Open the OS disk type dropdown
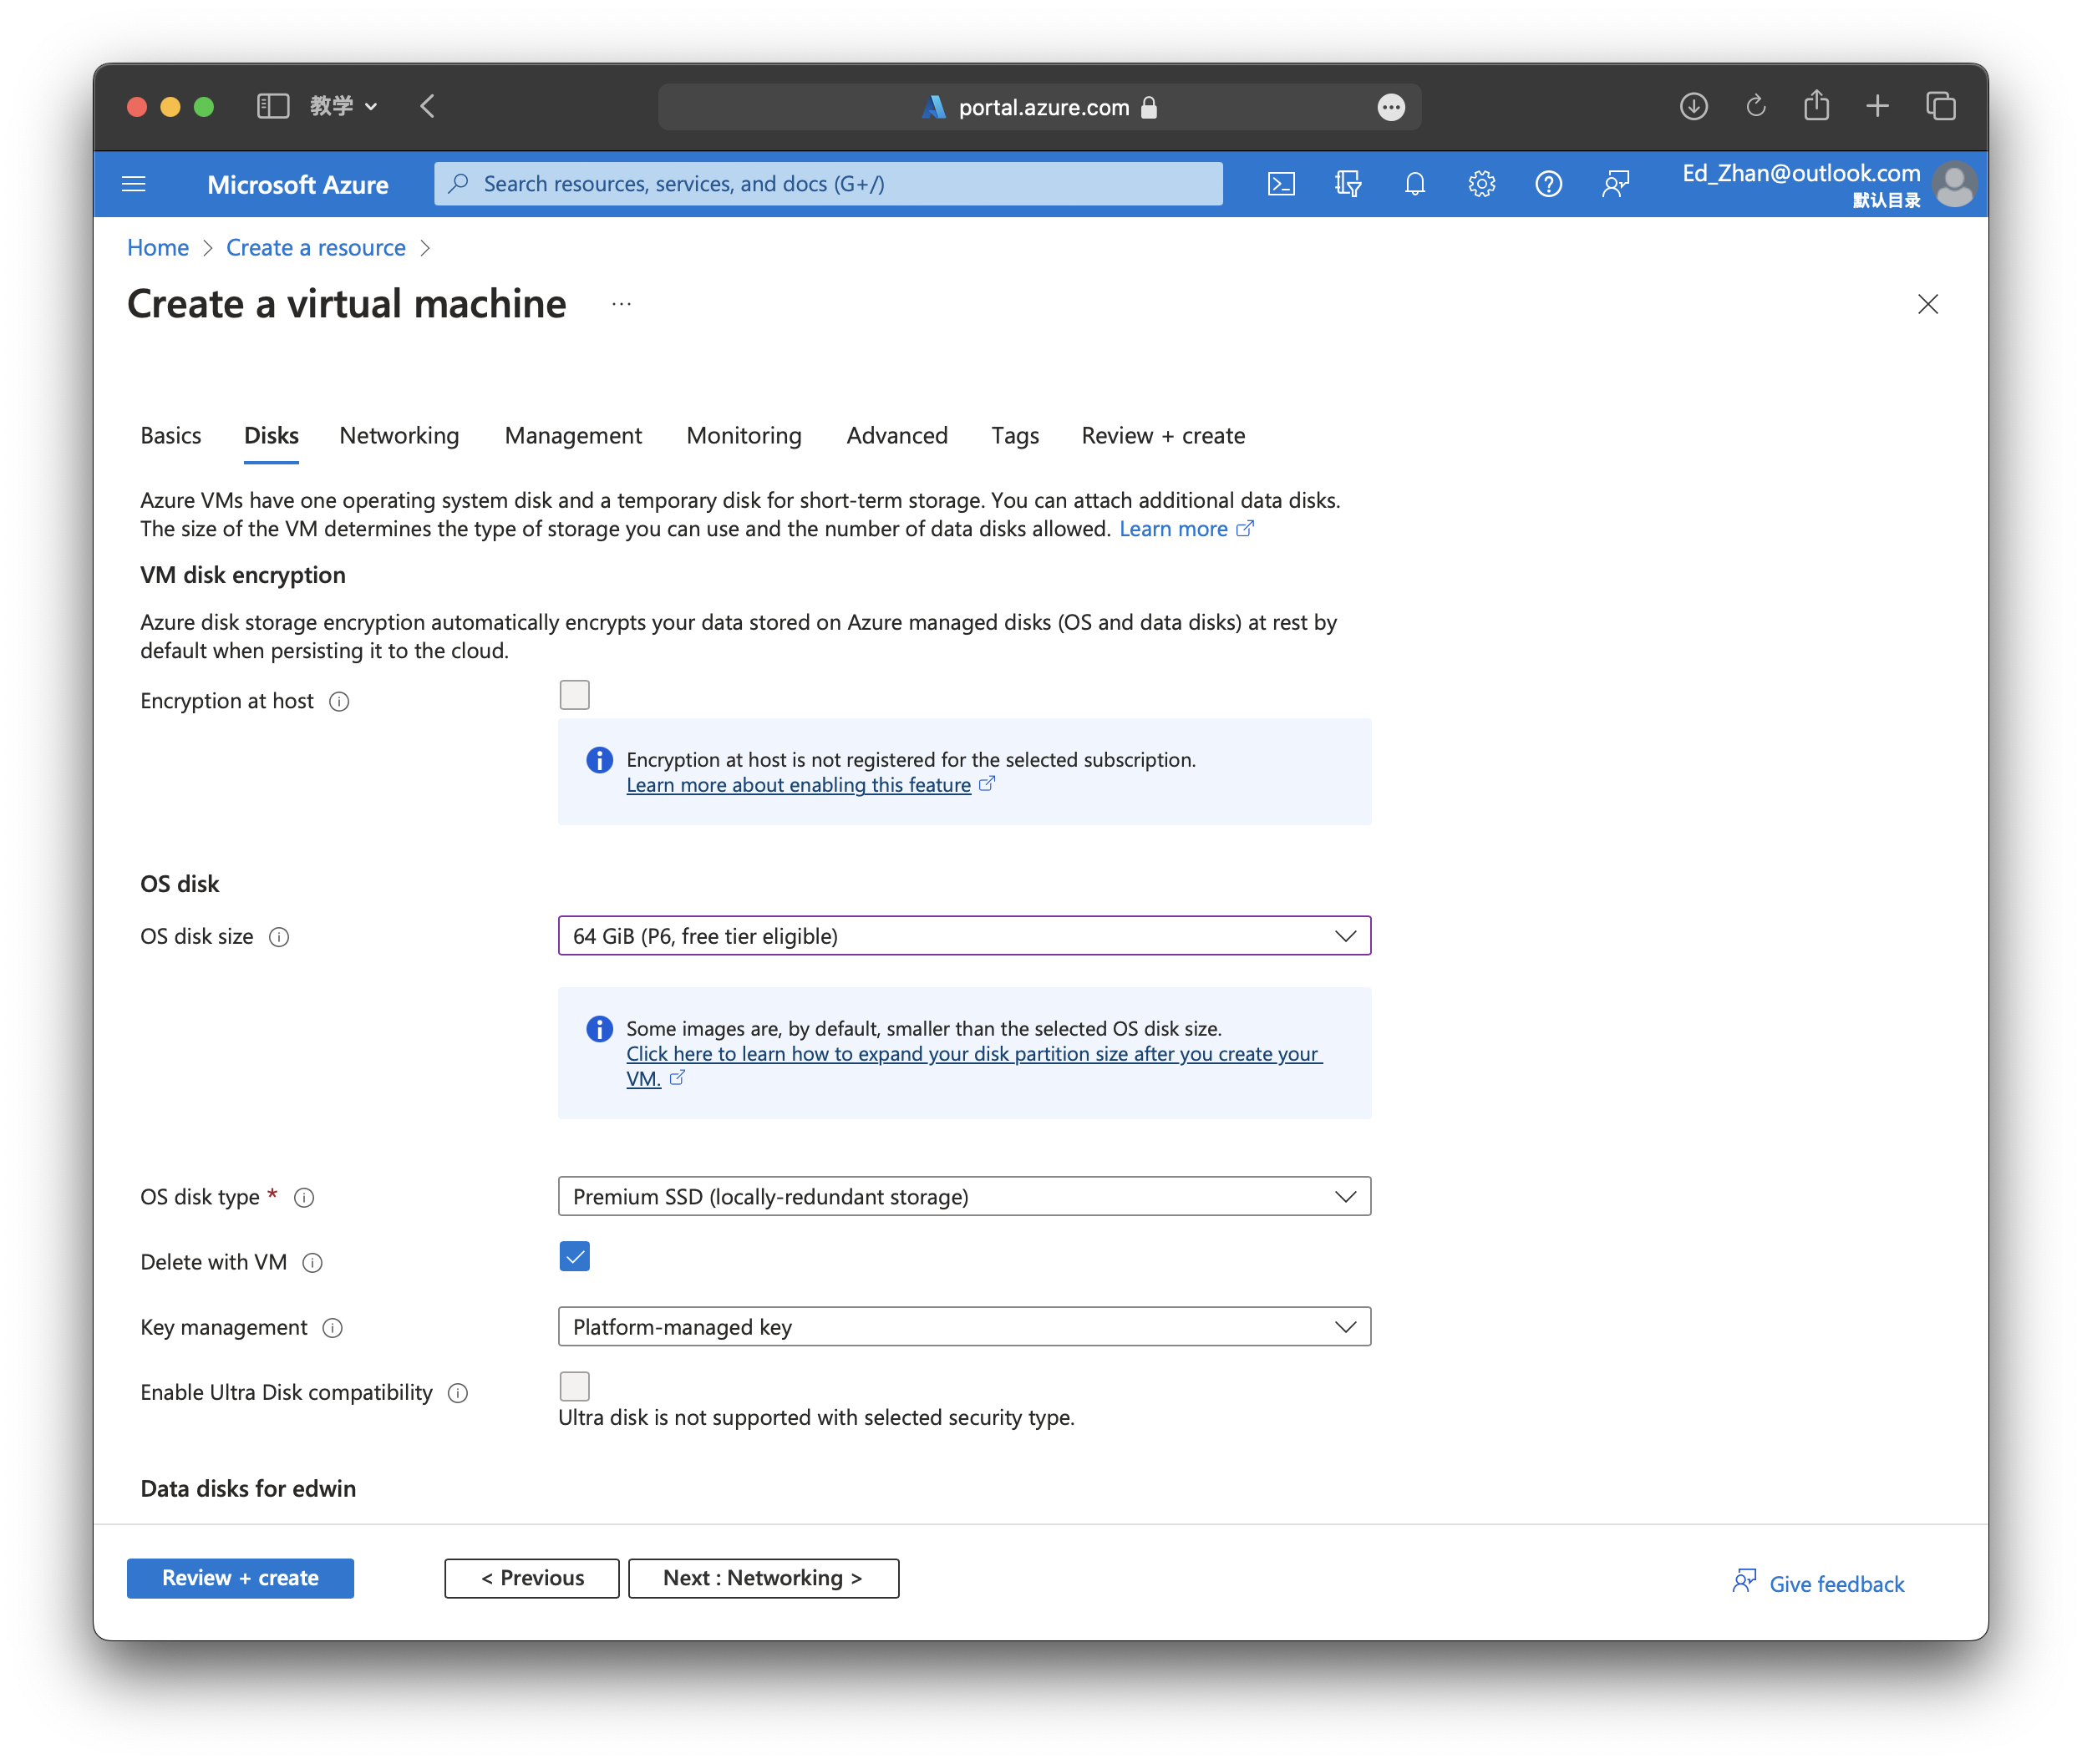 coord(963,1197)
